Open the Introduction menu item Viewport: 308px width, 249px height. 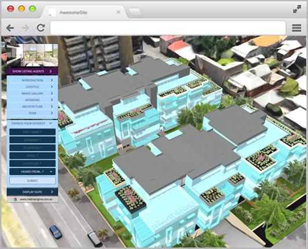(32, 80)
